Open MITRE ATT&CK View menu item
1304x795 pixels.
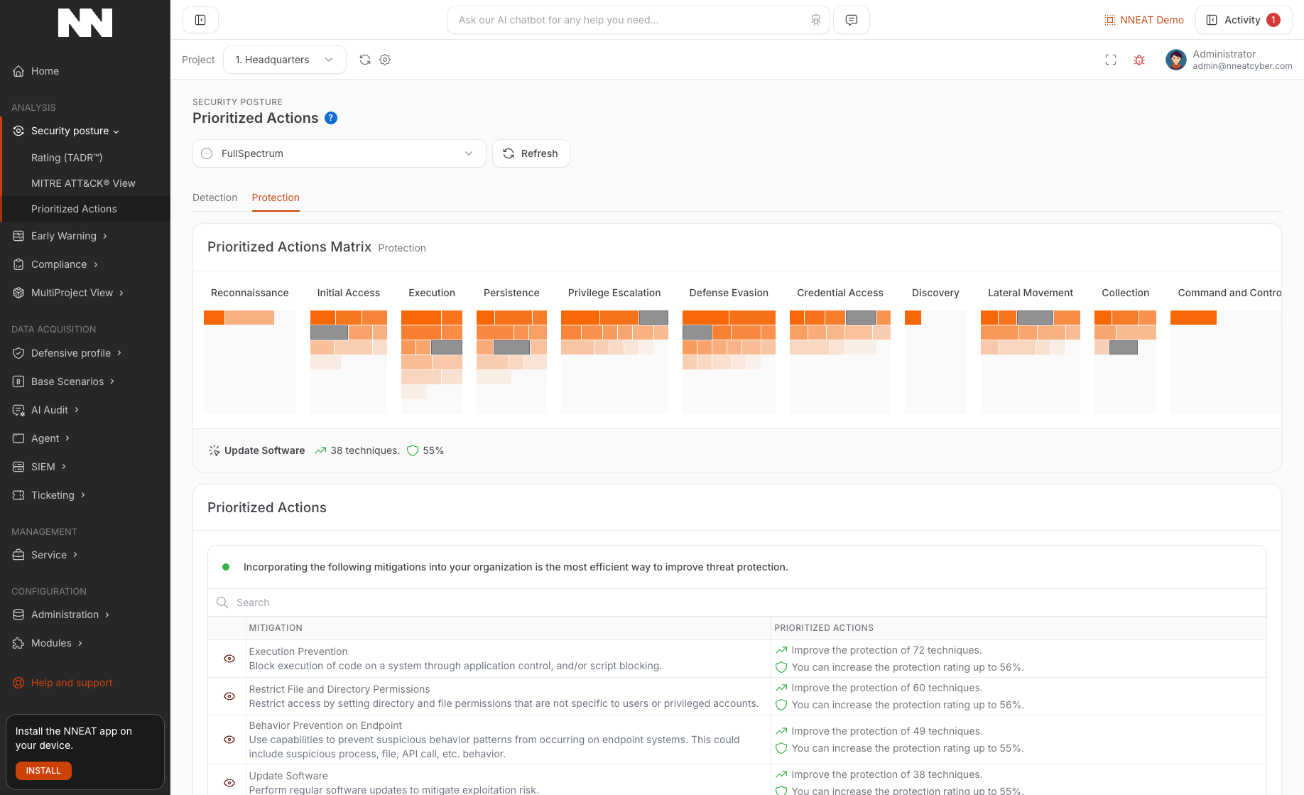pyautogui.click(x=83, y=183)
